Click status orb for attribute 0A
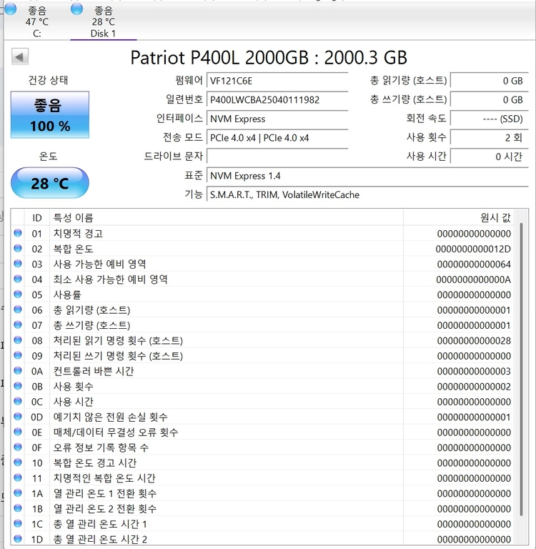 (18, 370)
